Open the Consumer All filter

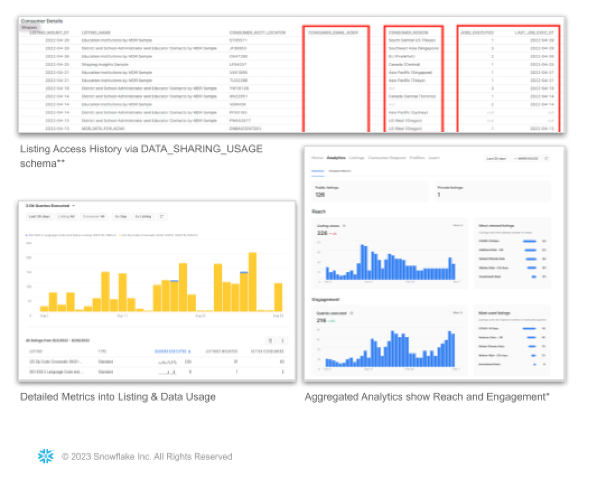click(x=94, y=217)
